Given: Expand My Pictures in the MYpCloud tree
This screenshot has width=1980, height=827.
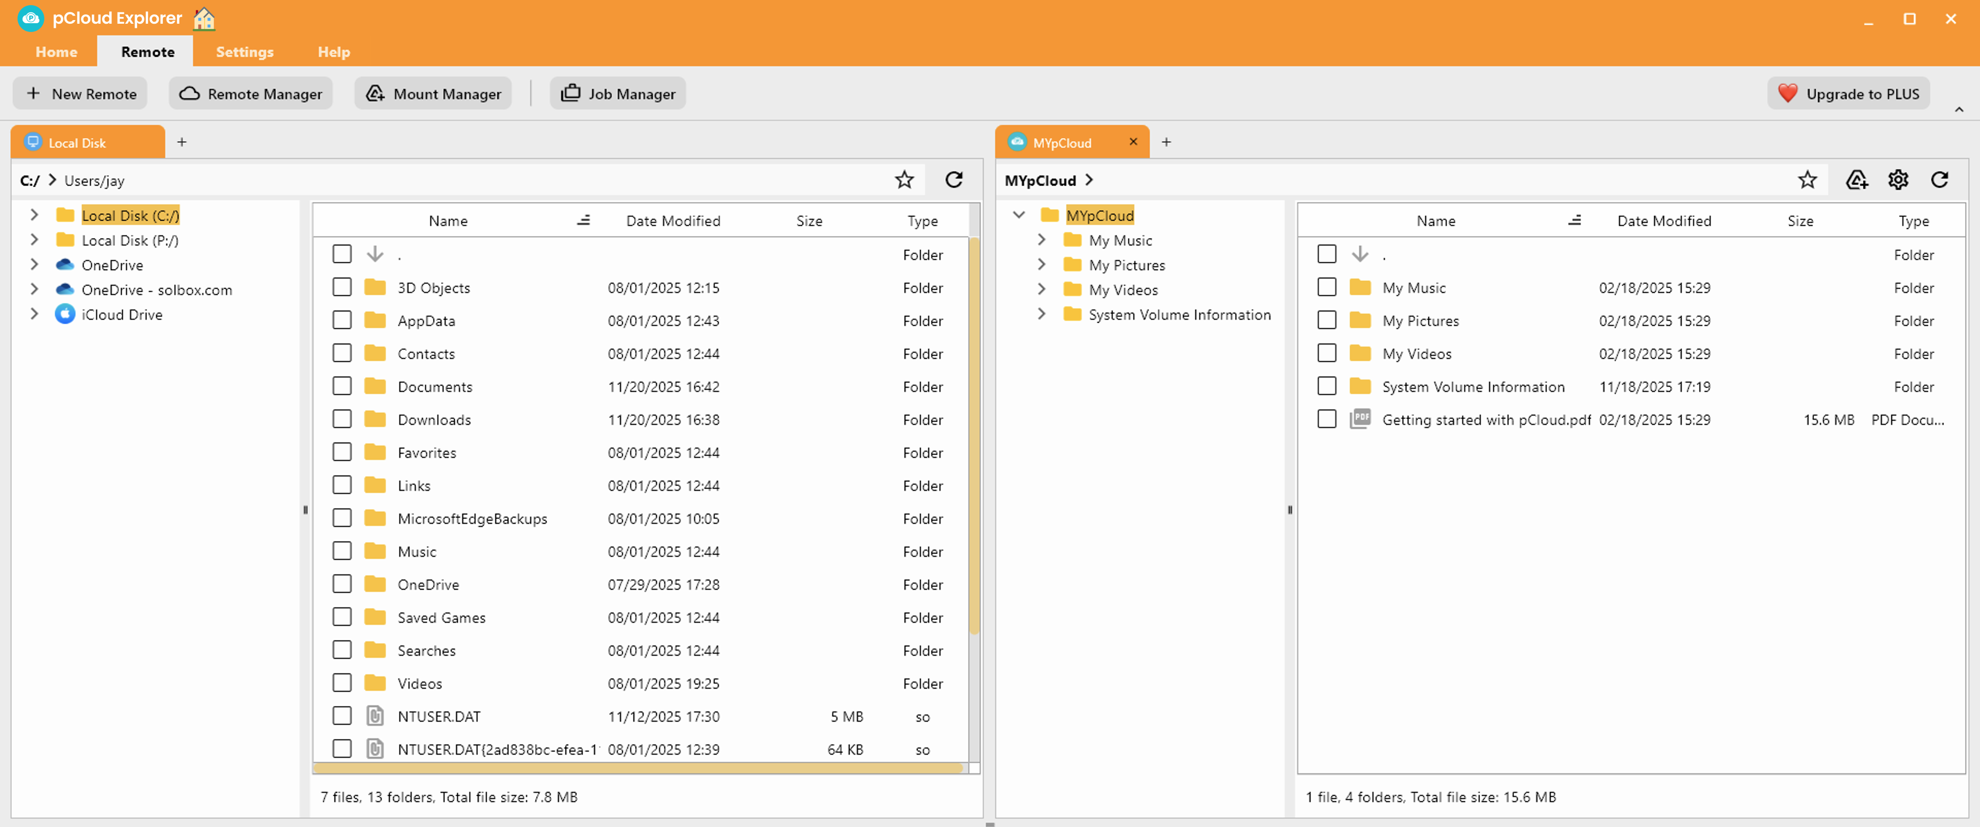Looking at the screenshot, I should pos(1042,264).
